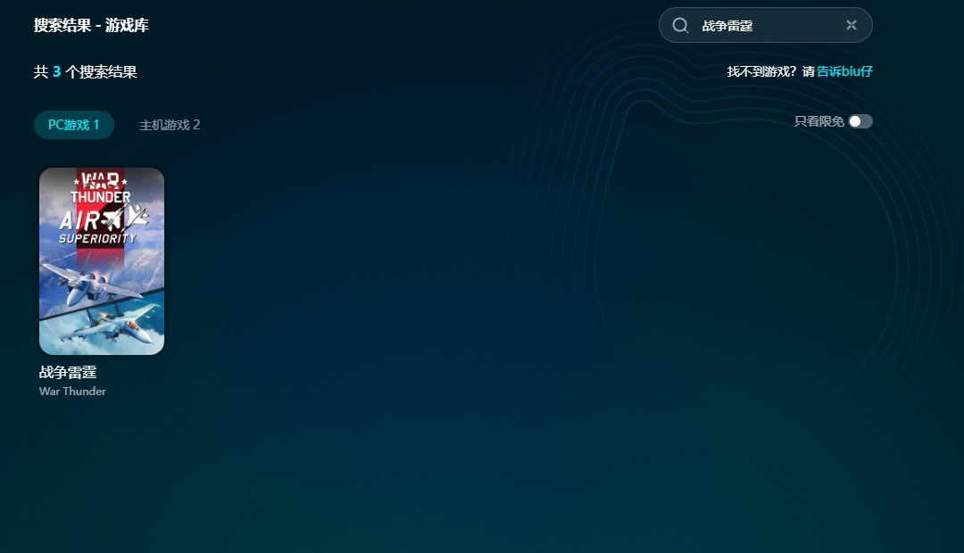Click the 搜索结果 - 游戏库 heading
The height and width of the screenshot is (553, 964).
point(91,25)
